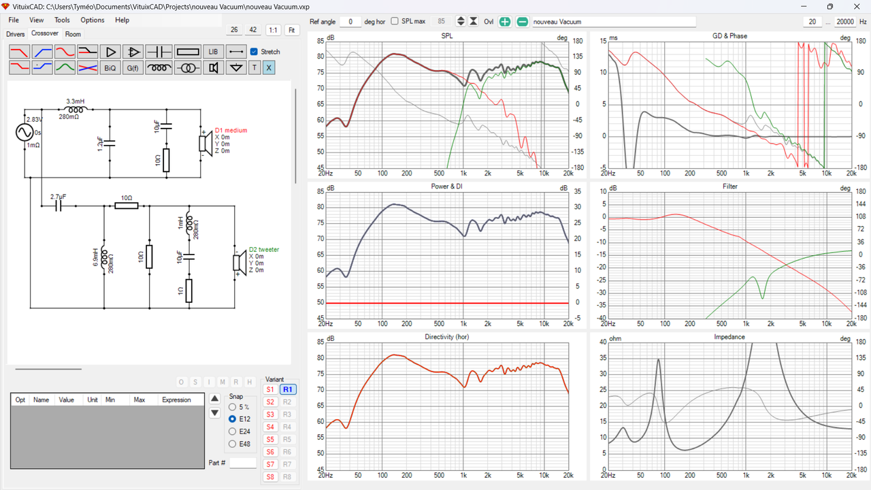871x490 pixels.
Task: Insert a resistor component
Action: (x=187, y=52)
